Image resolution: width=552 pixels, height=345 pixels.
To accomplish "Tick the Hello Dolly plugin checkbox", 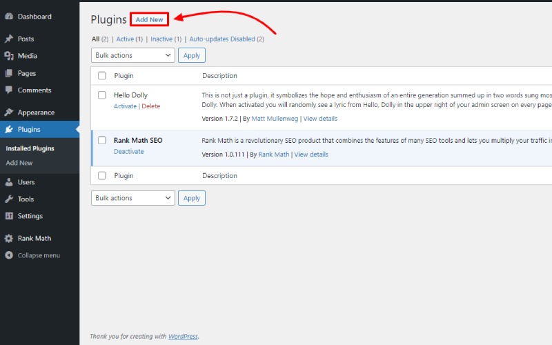I will 102,95.
